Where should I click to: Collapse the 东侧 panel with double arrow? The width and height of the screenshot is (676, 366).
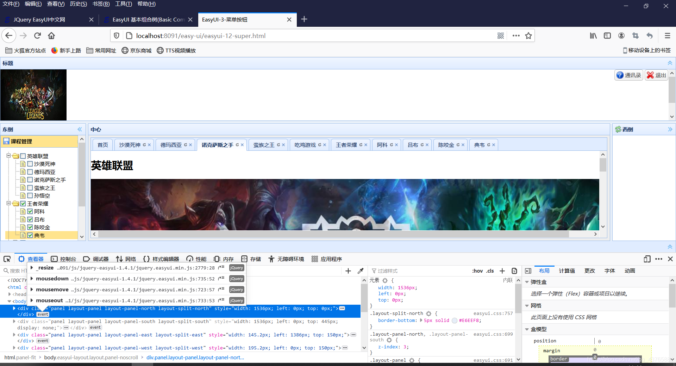pyautogui.click(x=80, y=129)
